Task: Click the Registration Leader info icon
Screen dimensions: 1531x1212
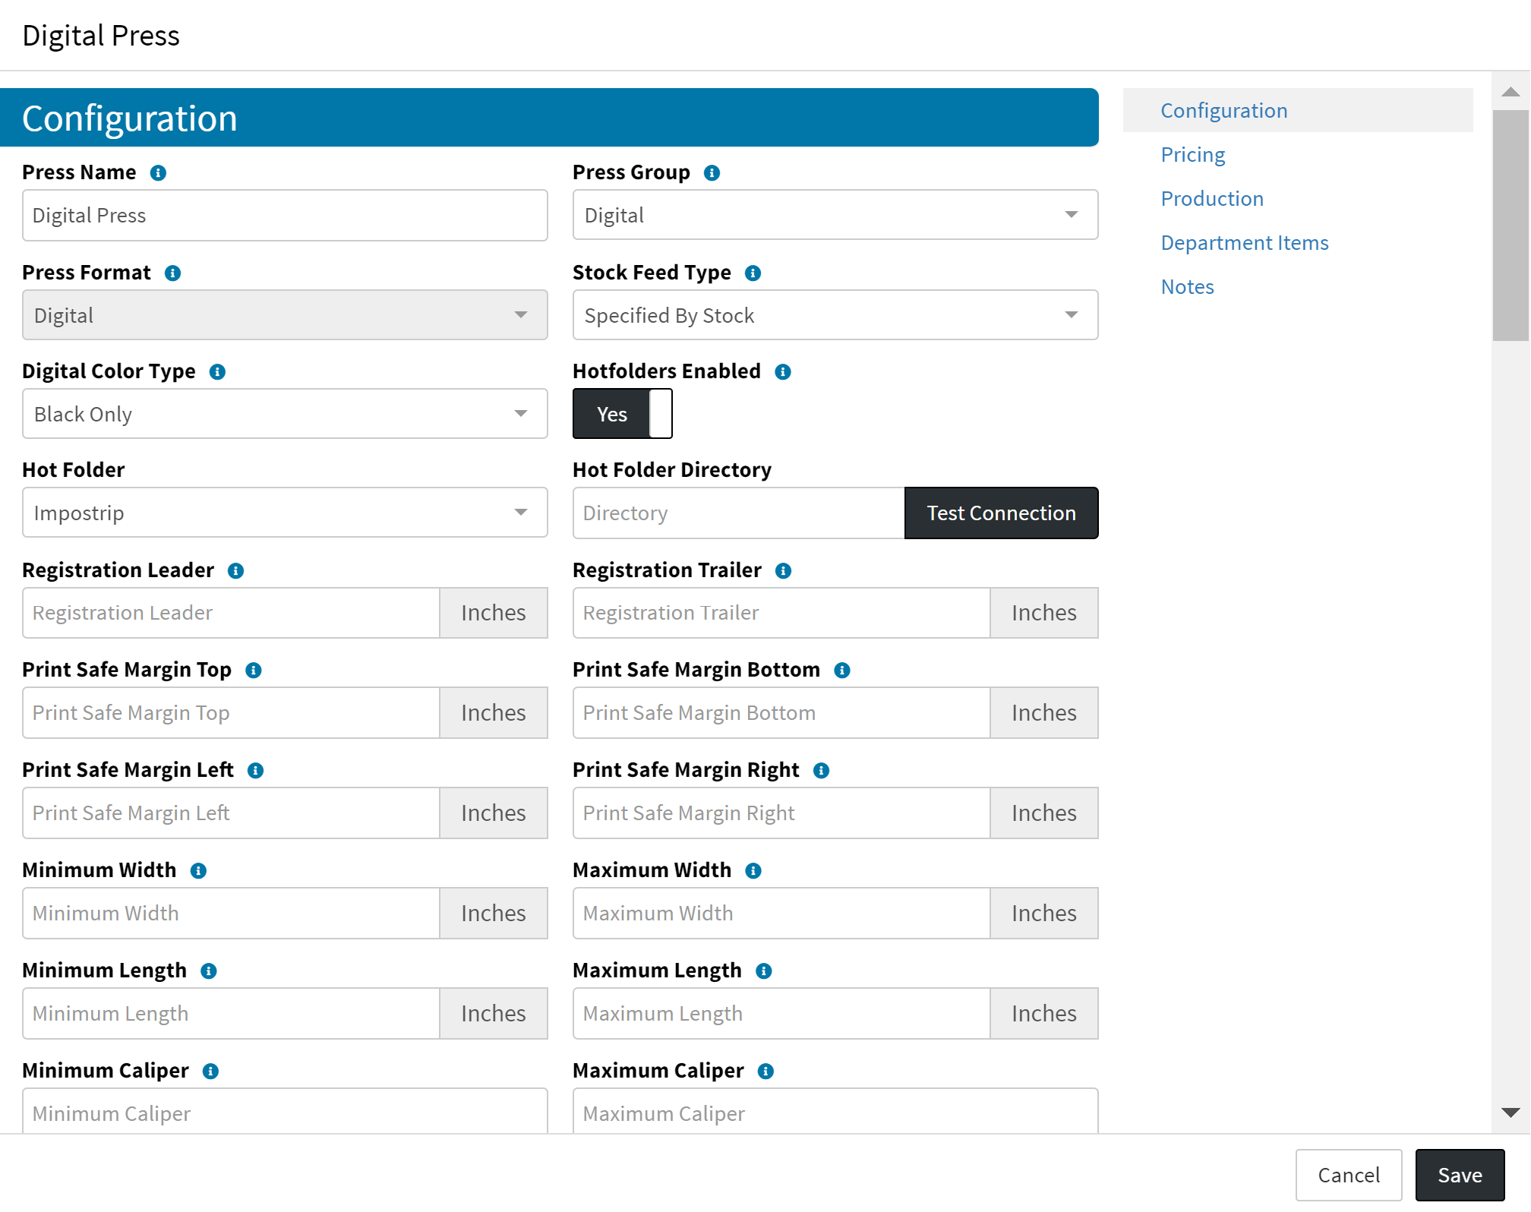Action: tap(236, 571)
